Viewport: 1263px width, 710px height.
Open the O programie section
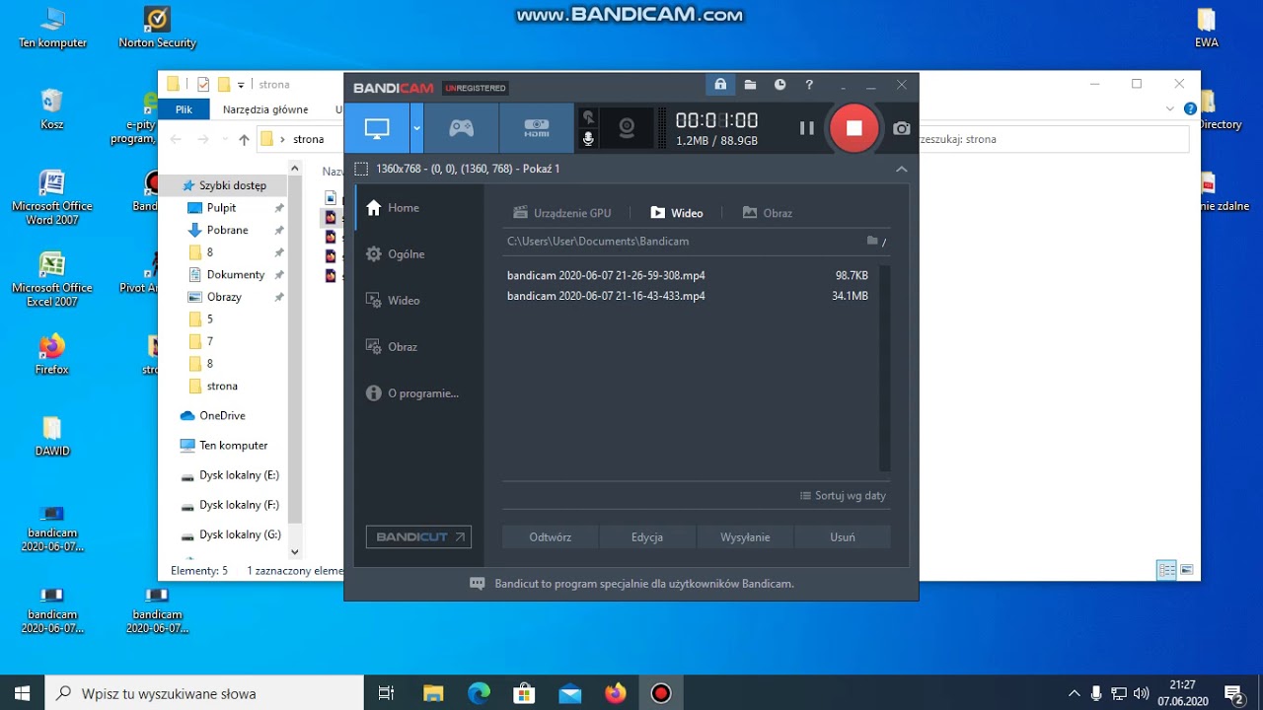point(419,393)
